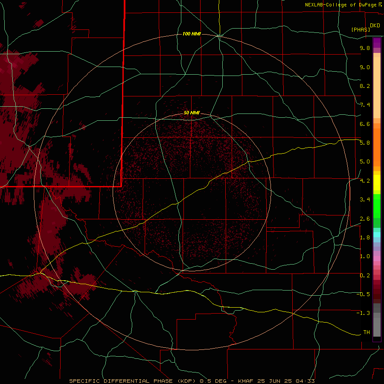
Task: Click the KMAF station identifier in caption
Action: coord(246,381)
